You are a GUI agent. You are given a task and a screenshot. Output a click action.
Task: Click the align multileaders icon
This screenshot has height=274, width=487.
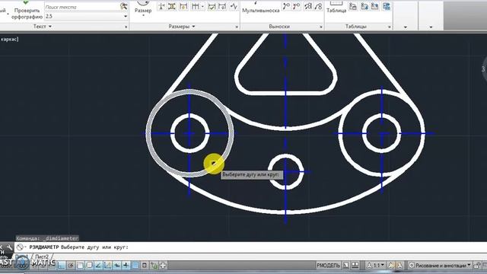pyautogui.click(x=308, y=6)
